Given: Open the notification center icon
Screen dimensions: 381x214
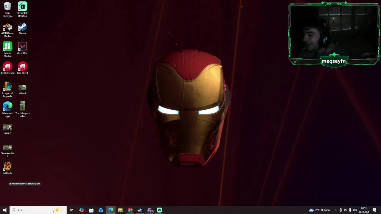Looking at the screenshot, I should tap(374, 210).
